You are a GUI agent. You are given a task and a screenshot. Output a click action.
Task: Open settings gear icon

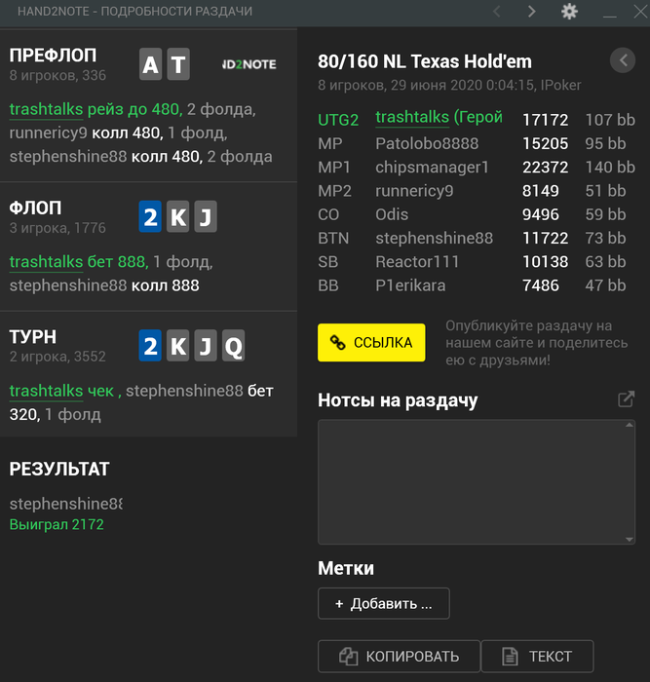tap(569, 11)
